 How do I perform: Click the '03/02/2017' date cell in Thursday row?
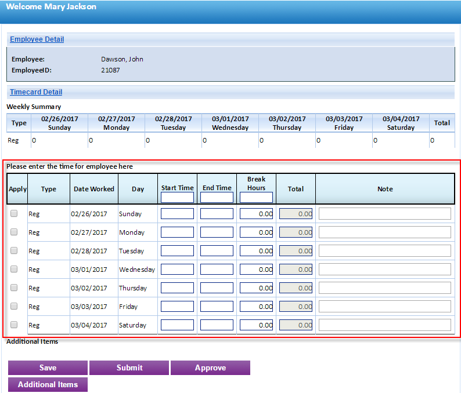tap(89, 288)
